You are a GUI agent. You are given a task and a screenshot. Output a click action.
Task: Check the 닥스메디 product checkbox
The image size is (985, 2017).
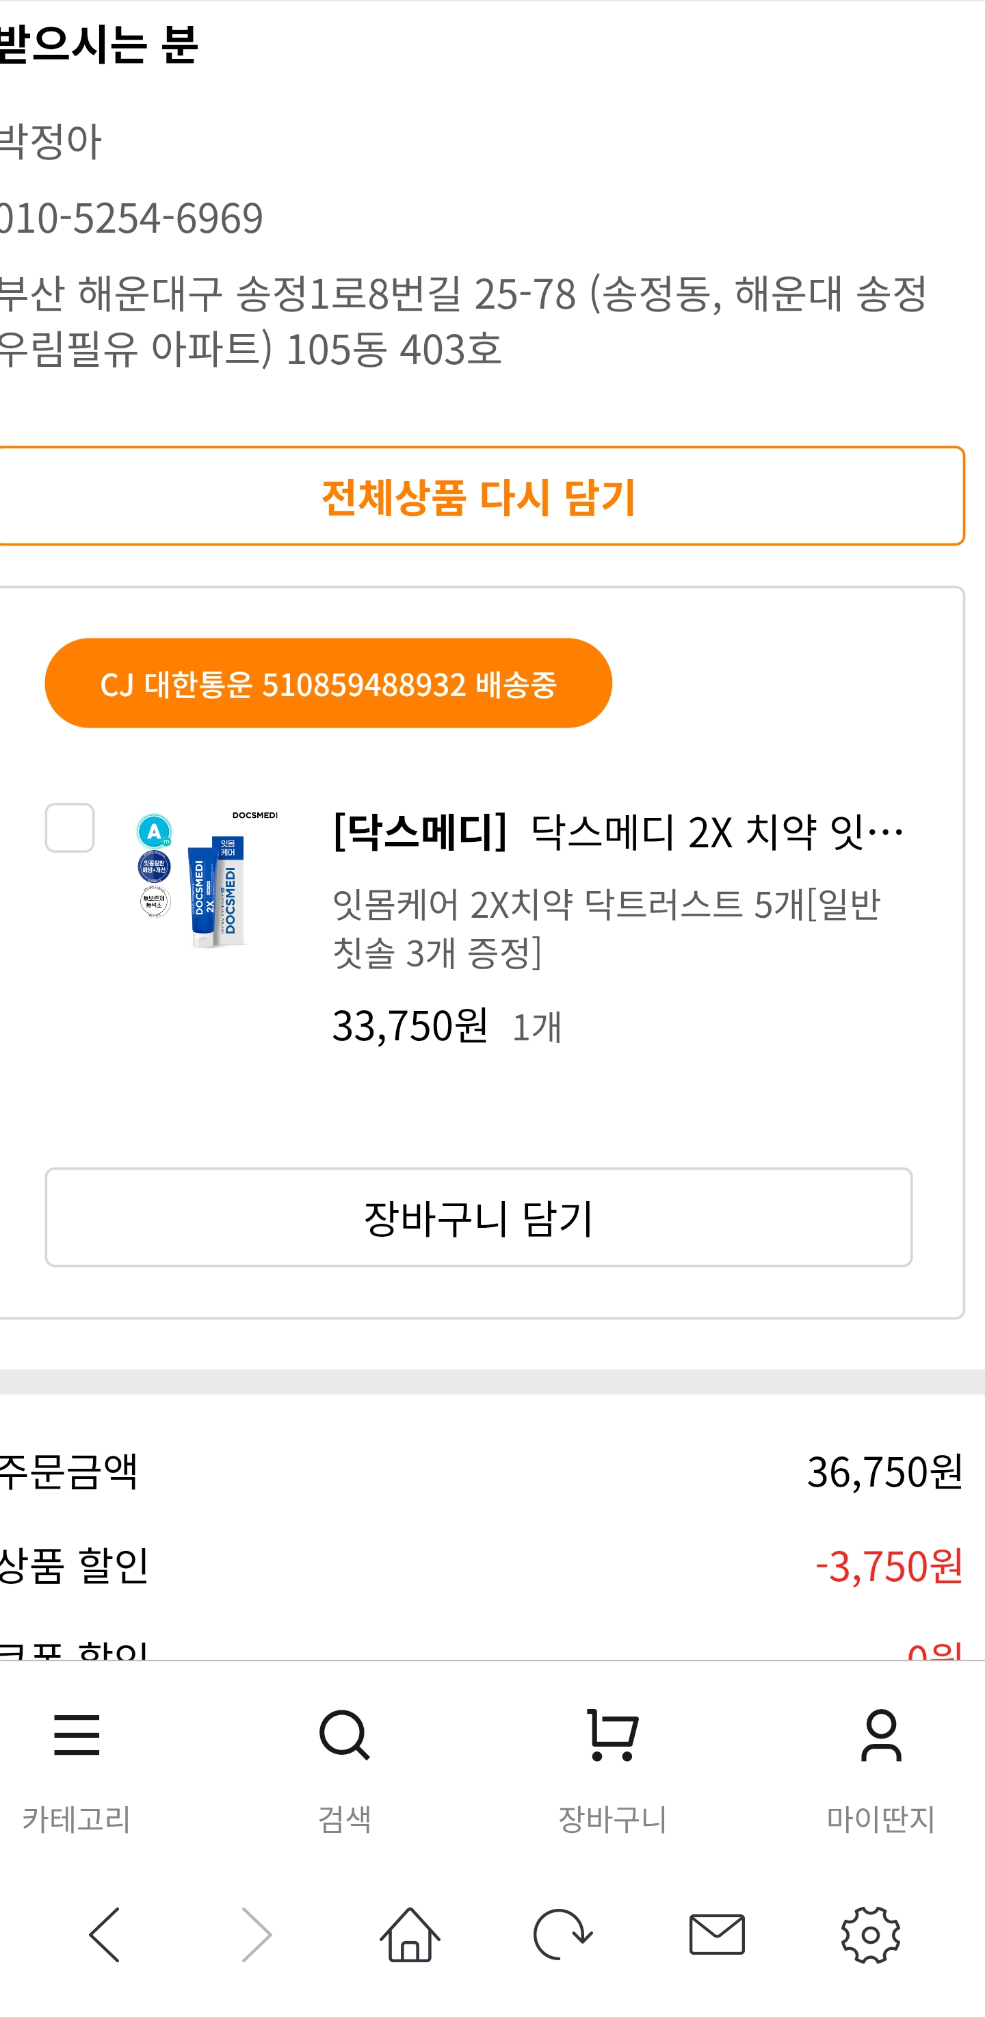tap(70, 827)
